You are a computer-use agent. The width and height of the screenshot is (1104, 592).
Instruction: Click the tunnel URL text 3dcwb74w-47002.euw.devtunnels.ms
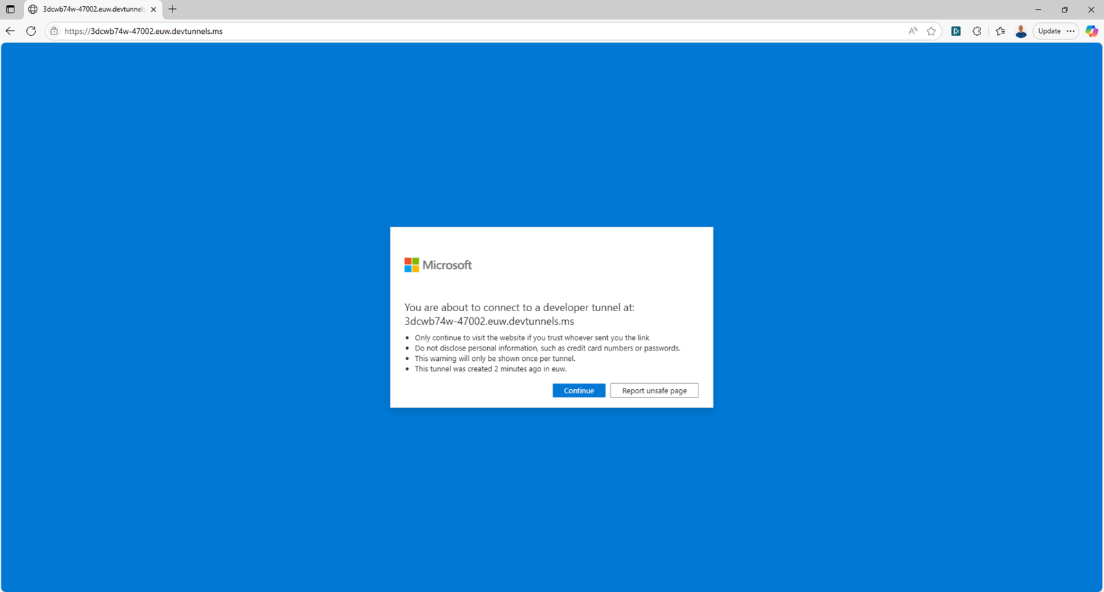point(489,322)
